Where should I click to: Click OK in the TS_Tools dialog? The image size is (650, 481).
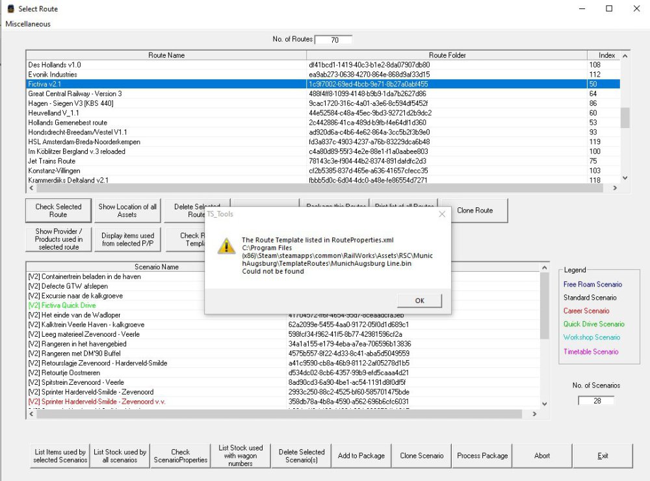coord(419,300)
